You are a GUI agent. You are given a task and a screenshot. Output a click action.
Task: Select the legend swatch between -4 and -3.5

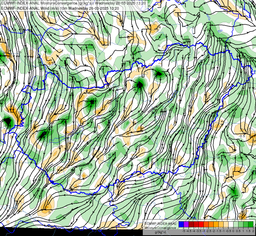[x=196, y=224]
